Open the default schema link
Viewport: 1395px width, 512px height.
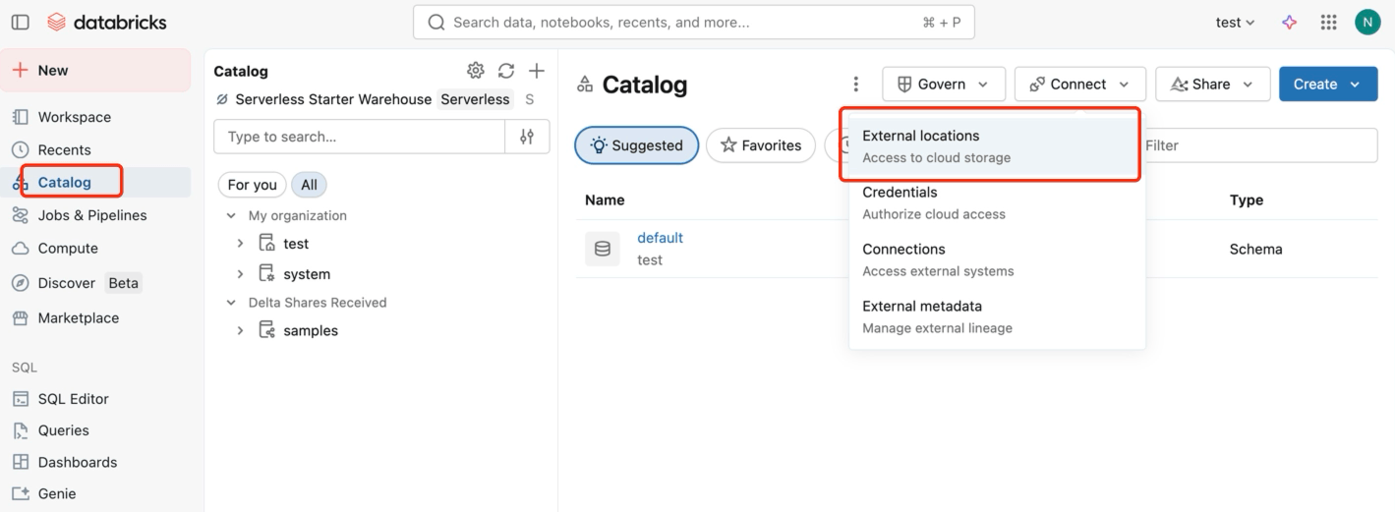pos(660,238)
